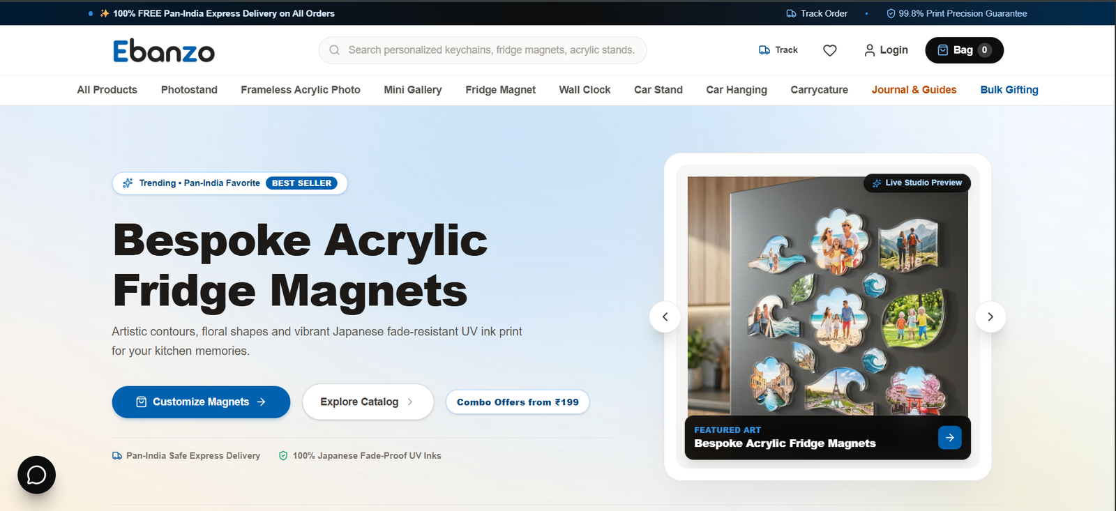
Task: Click truck icon beside Pan-India Safe Express Delivery
Action: (117, 456)
